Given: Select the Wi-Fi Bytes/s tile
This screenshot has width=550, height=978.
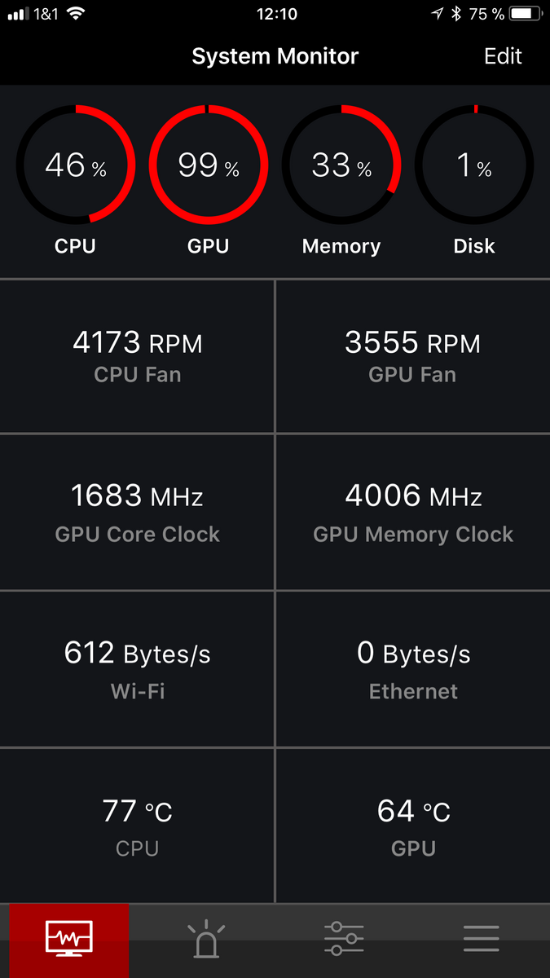Looking at the screenshot, I should (x=137, y=669).
